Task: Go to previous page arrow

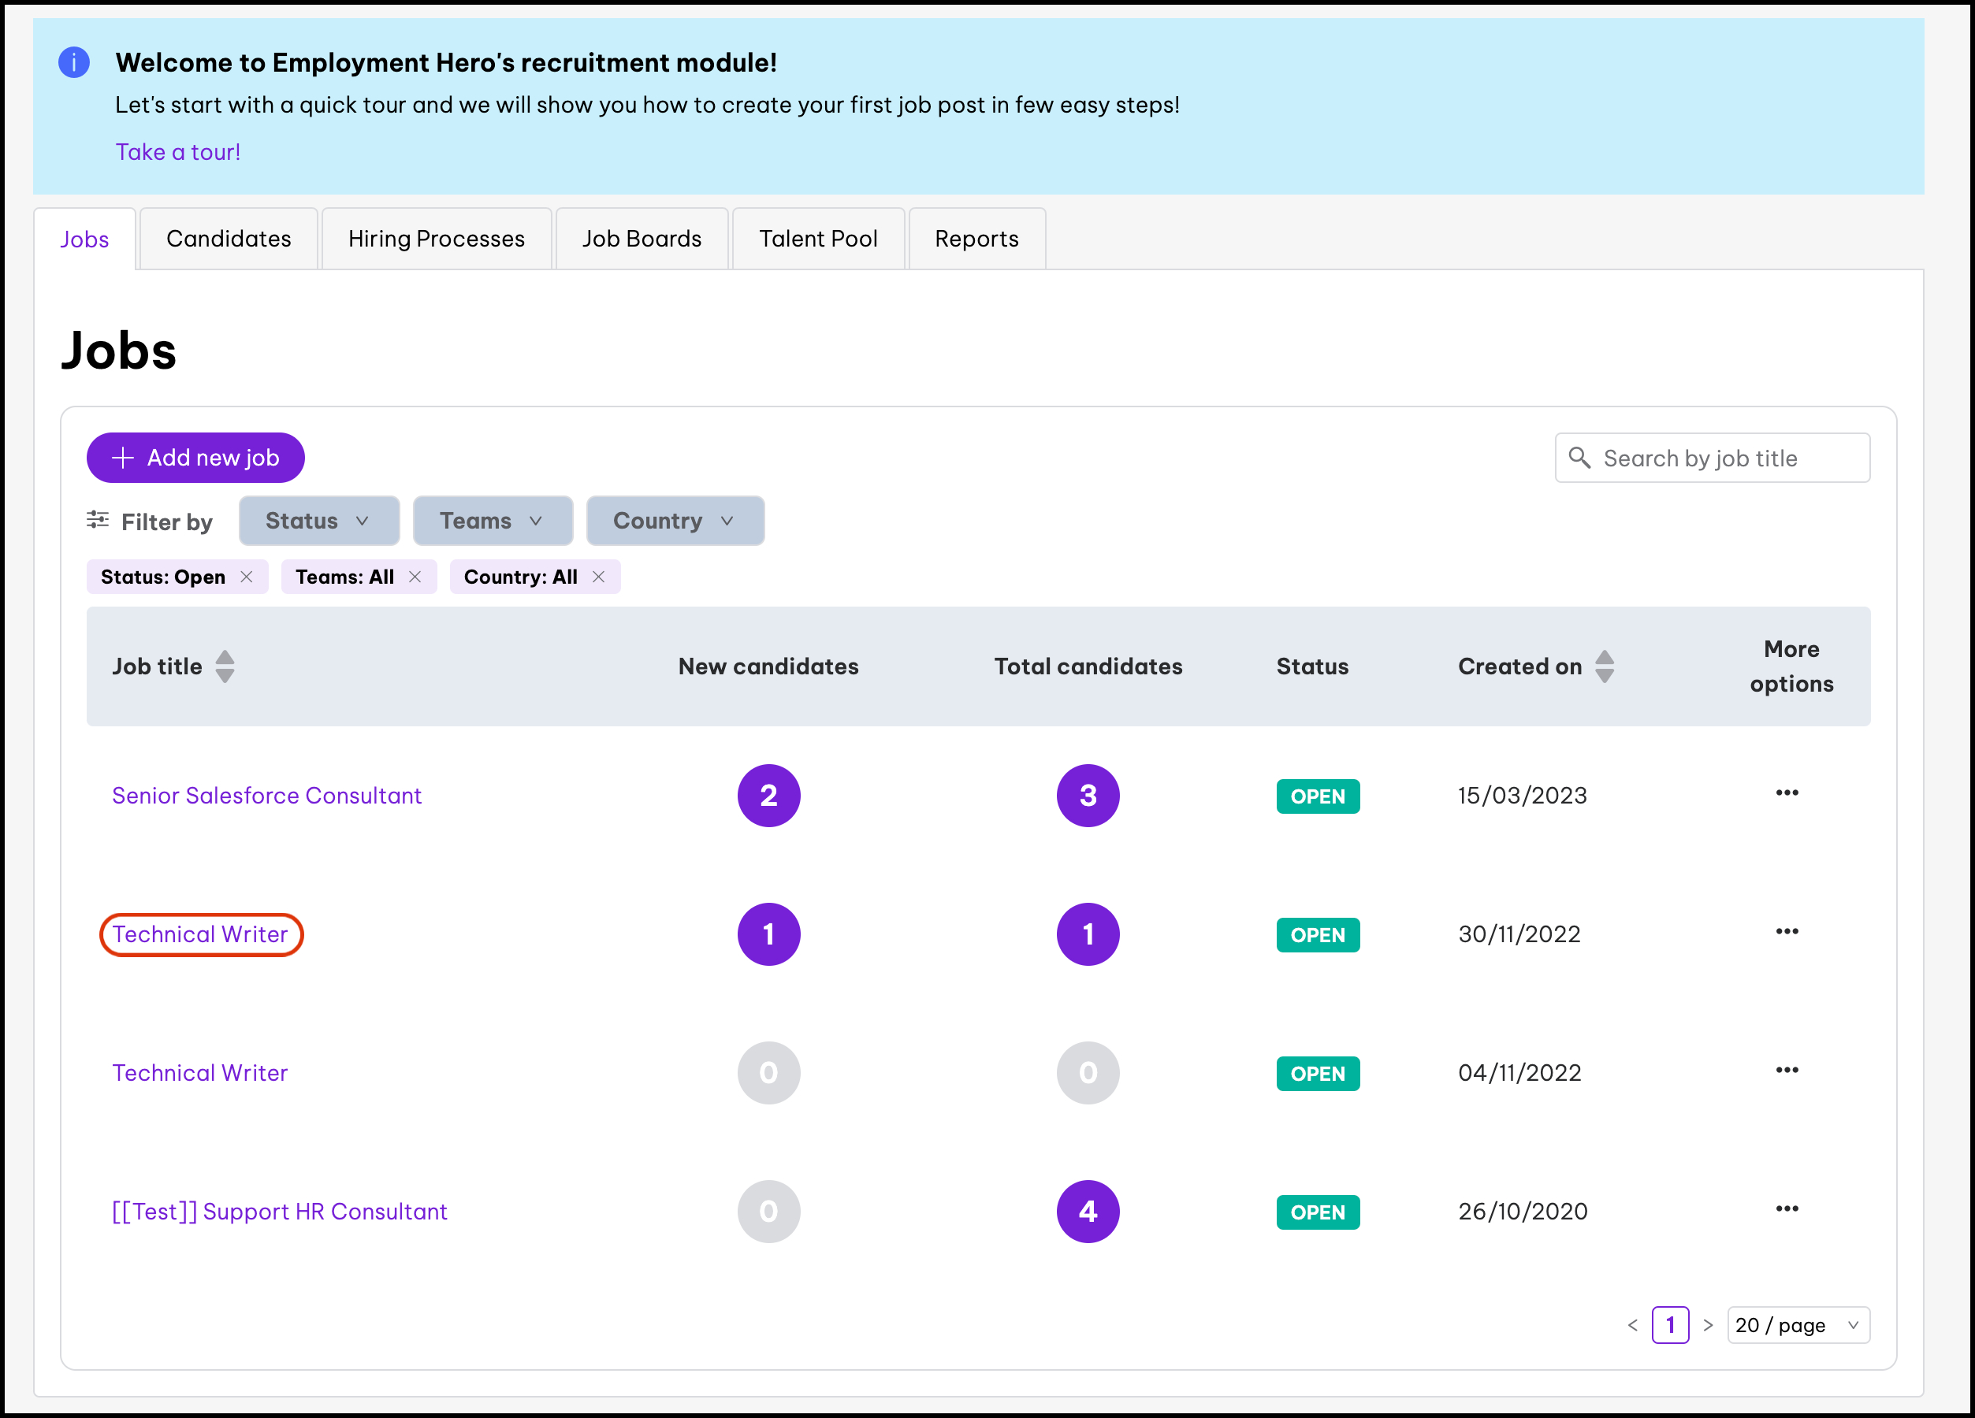Action: (1632, 1326)
